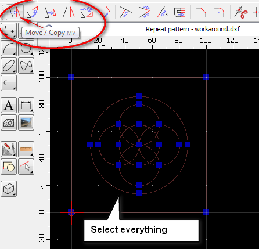Click the blue handle at the rectangle's top-left corner
259x249 pixels.
(71, 77)
